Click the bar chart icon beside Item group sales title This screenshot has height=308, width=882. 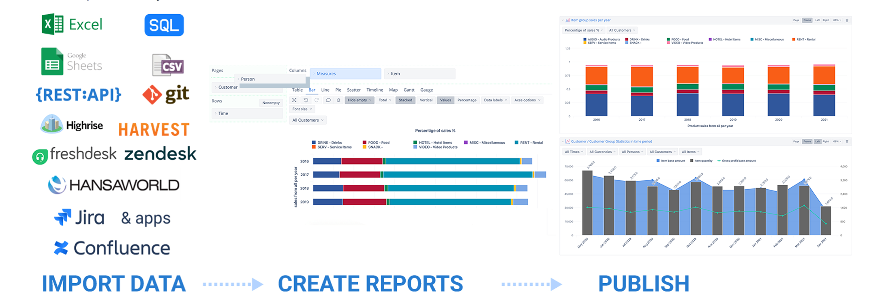pyautogui.click(x=567, y=20)
